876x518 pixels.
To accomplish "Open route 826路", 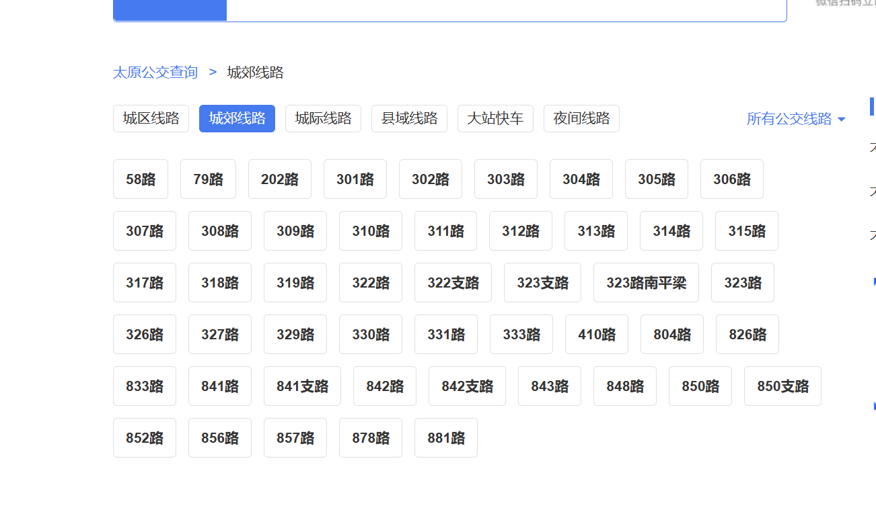I will point(747,335).
